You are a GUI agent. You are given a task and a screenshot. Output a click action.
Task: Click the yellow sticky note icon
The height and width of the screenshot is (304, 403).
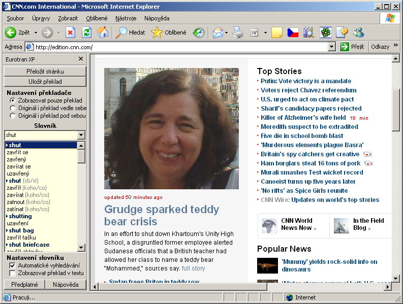pos(277,32)
